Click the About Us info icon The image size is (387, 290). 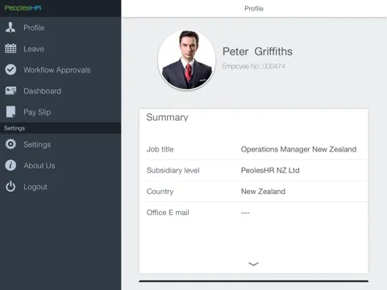pos(10,165)
